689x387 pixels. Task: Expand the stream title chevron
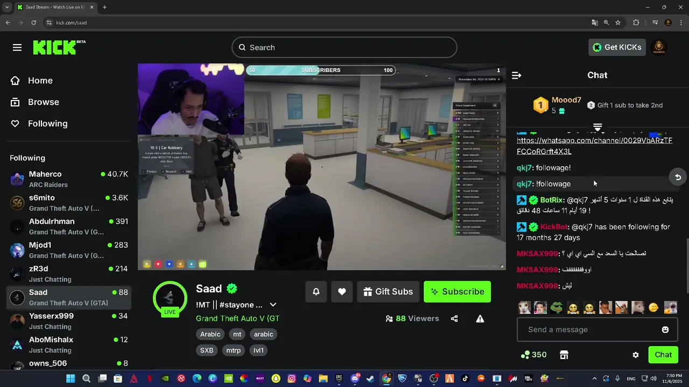[273, 305]
